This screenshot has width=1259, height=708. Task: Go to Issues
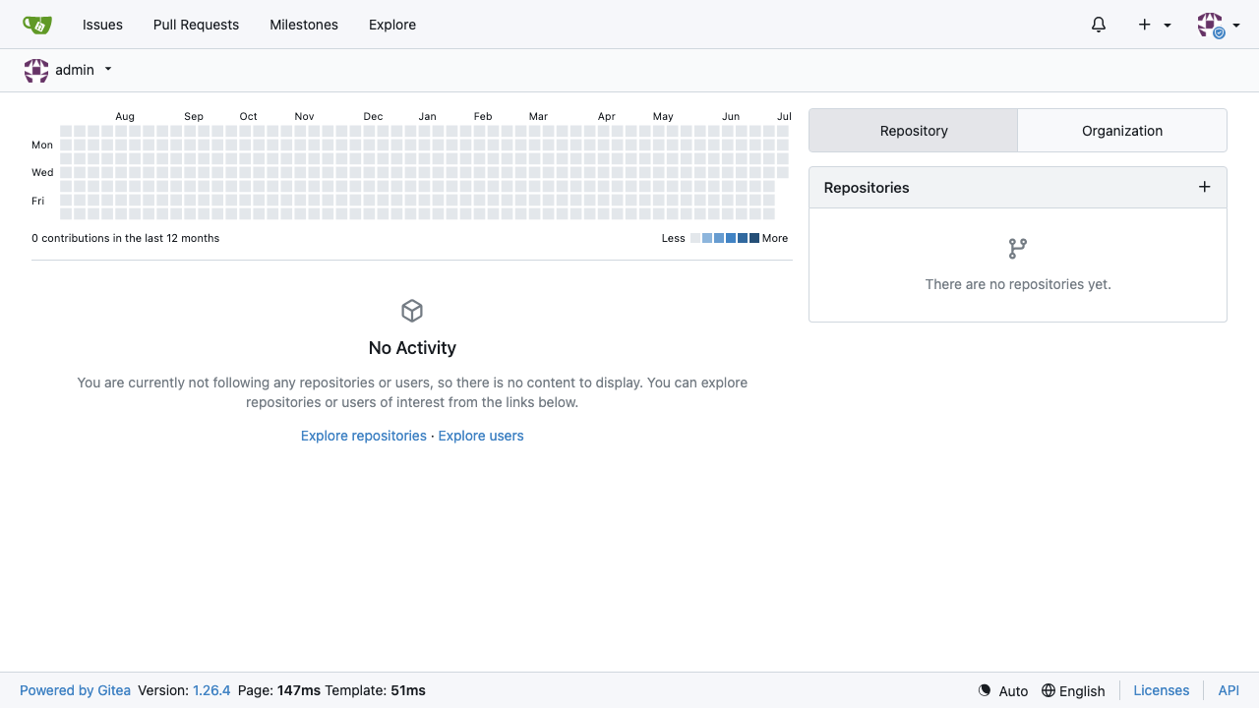102,25
